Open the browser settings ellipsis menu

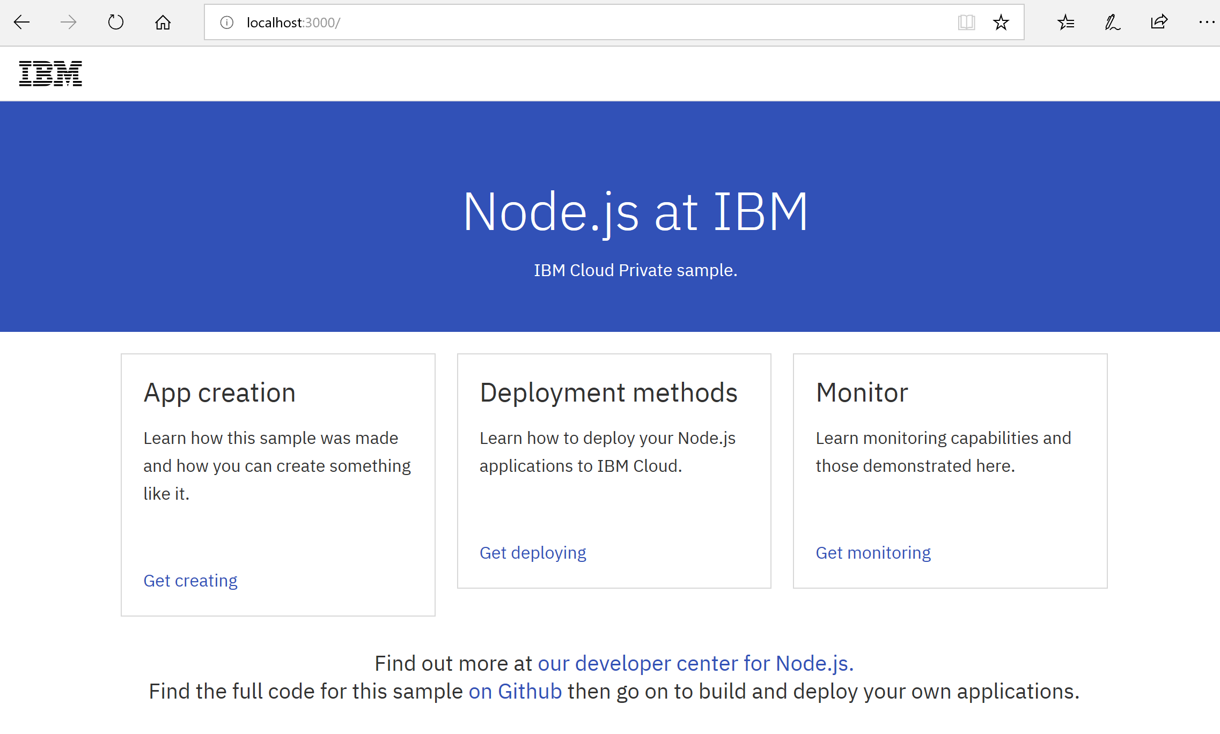click(1207, 23)
